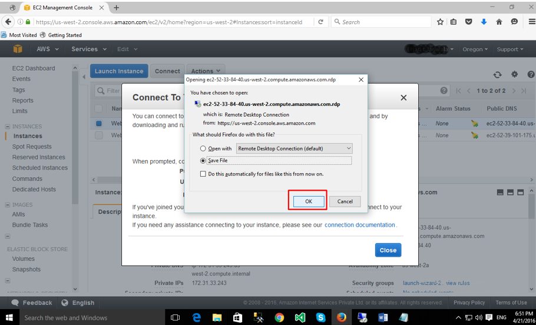
Task: Open the connection documentation link
Action: click(x=360, y=225)
